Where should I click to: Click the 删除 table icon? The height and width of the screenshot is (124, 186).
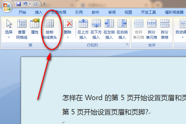point(68,23)
